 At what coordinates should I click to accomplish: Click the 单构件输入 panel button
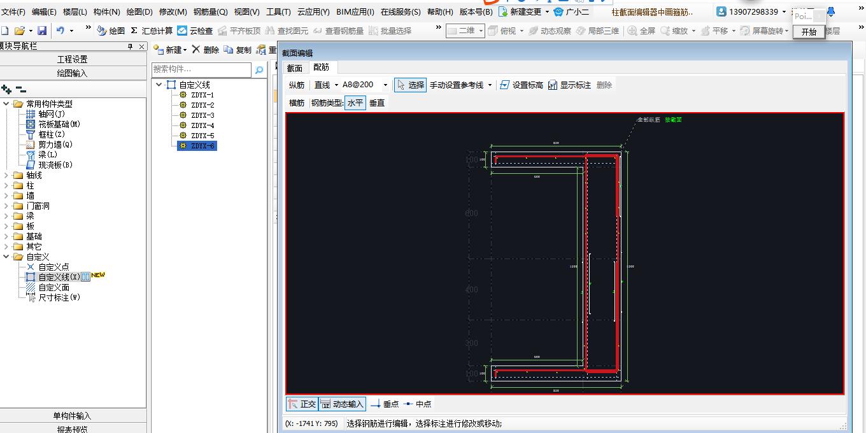(x=73, y=416)
